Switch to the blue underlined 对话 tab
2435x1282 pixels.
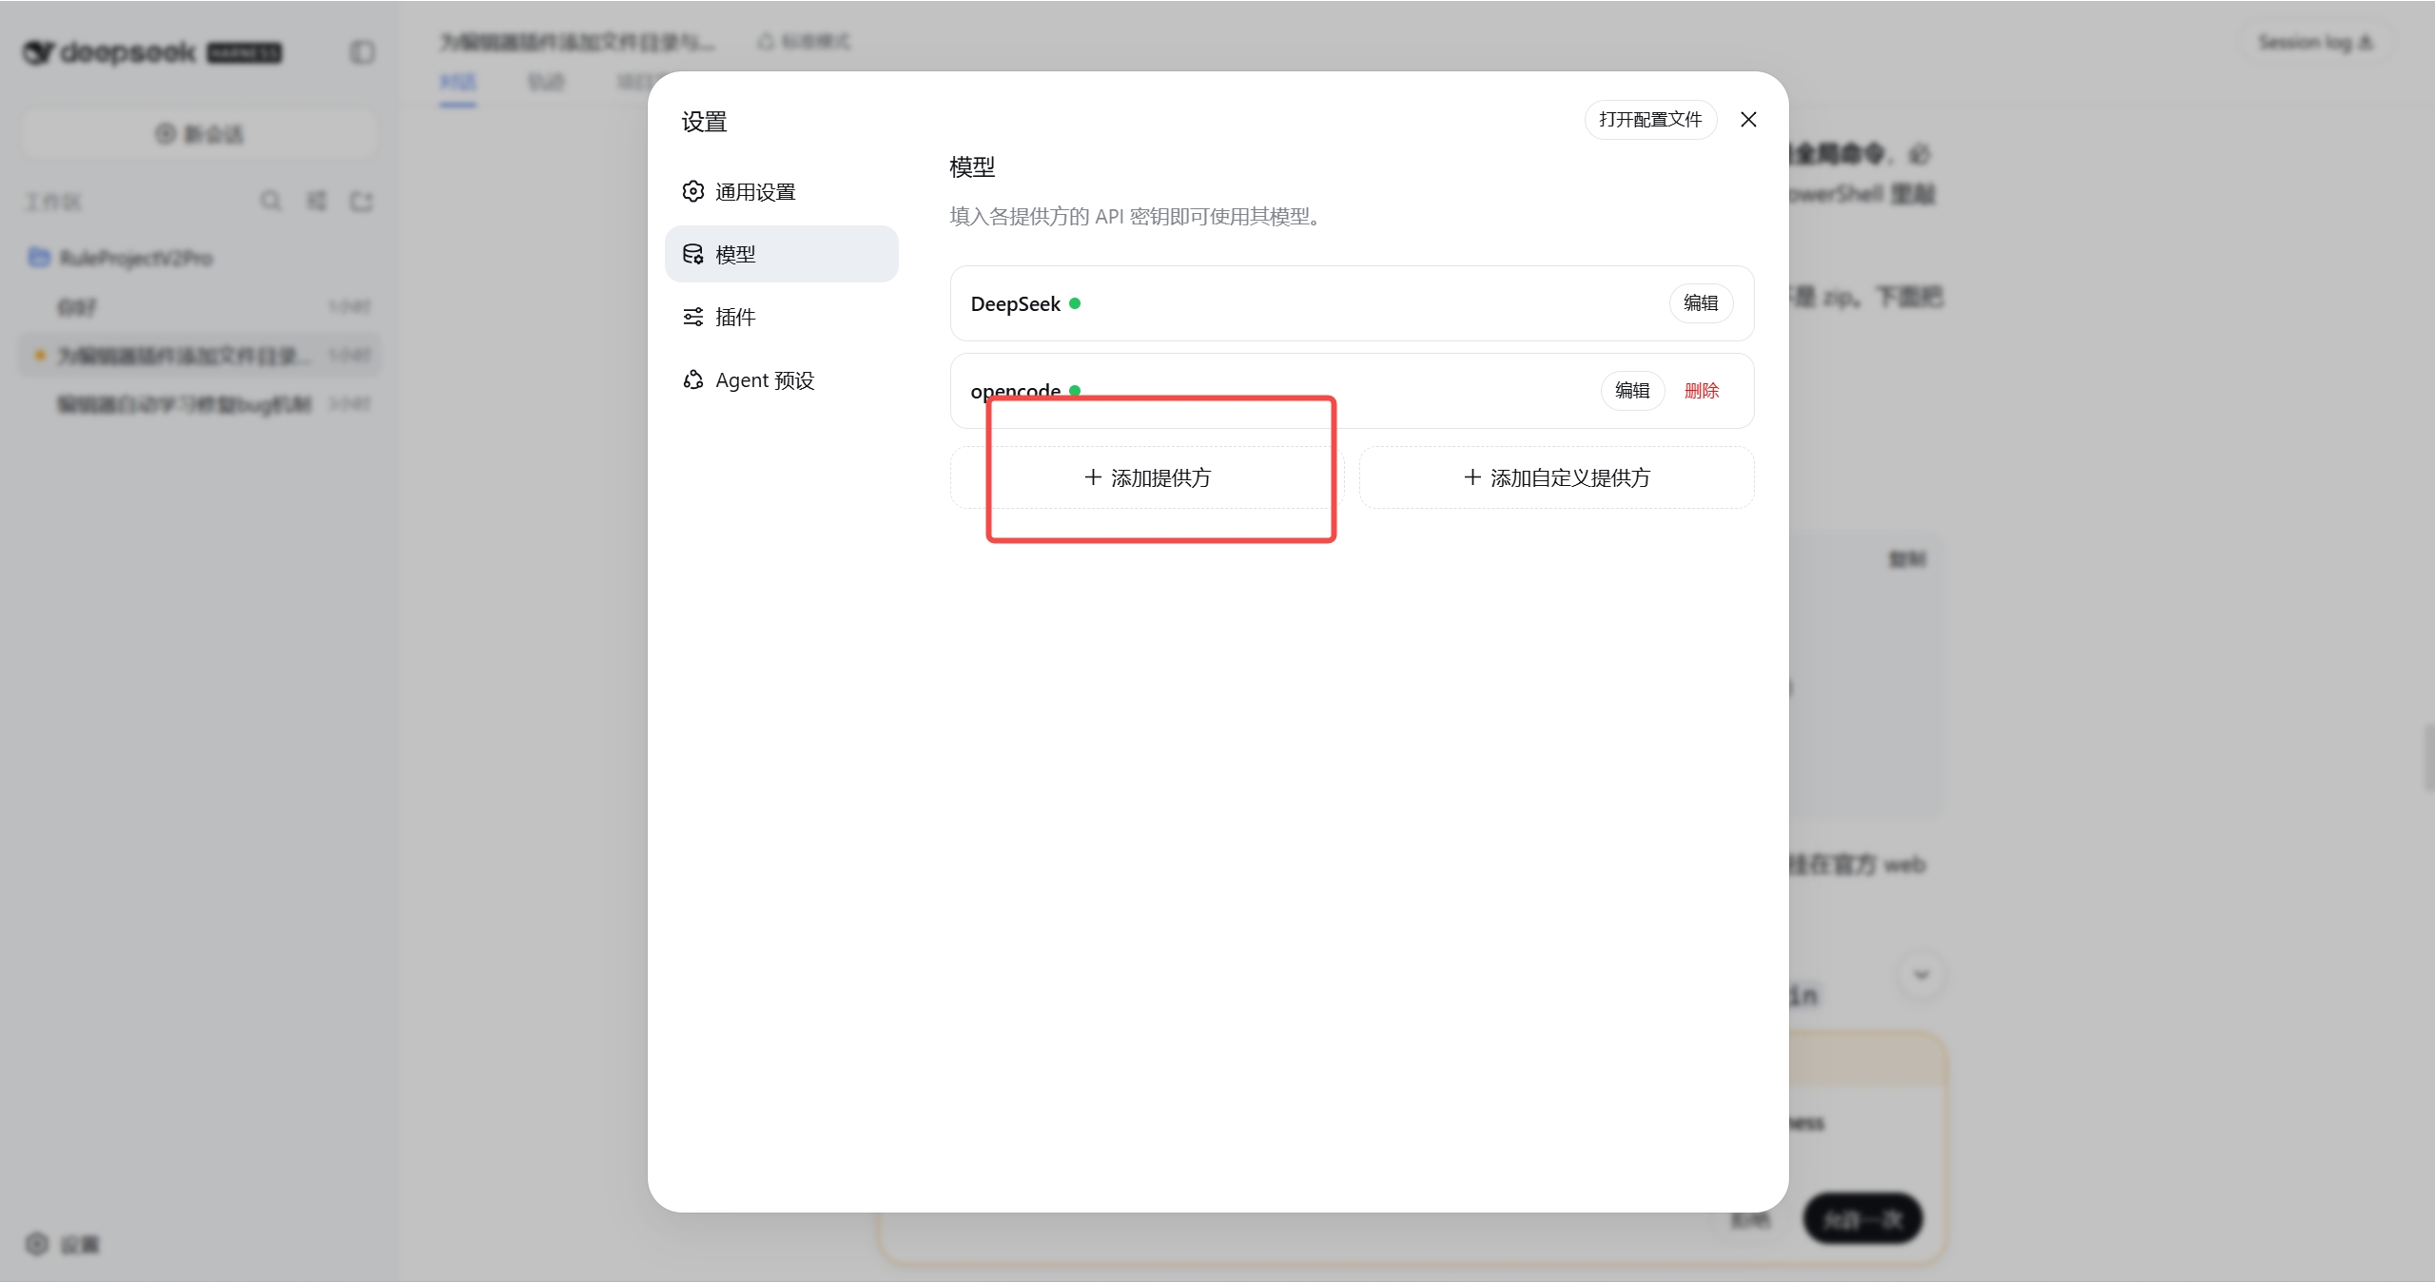click(458, 82)
